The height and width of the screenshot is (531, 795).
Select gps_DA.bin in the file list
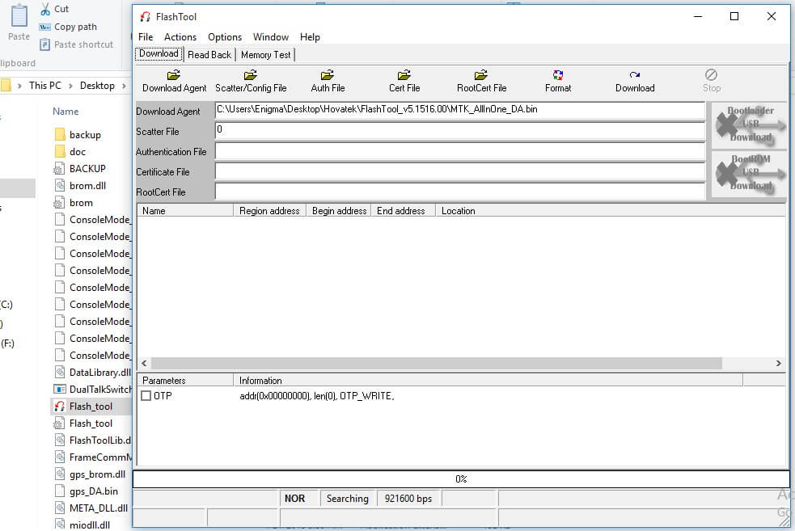87,491
